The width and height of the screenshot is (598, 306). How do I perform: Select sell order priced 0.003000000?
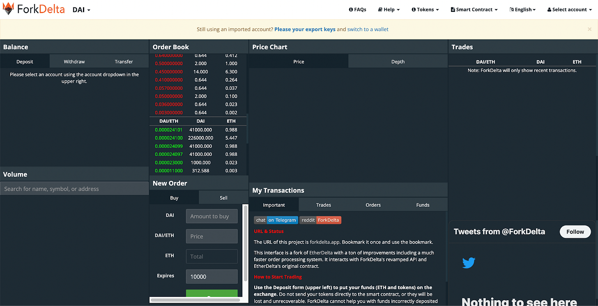coord(198,113)
